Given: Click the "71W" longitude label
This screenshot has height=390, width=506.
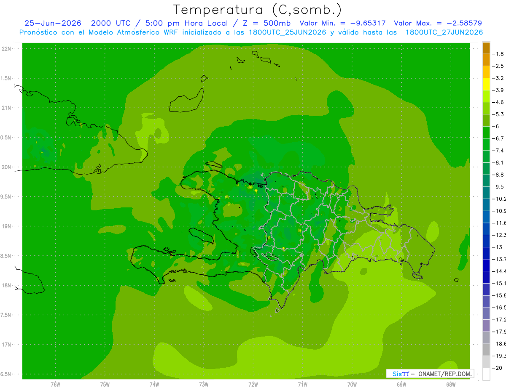Looking at the screenshot, I should [302, 385].
